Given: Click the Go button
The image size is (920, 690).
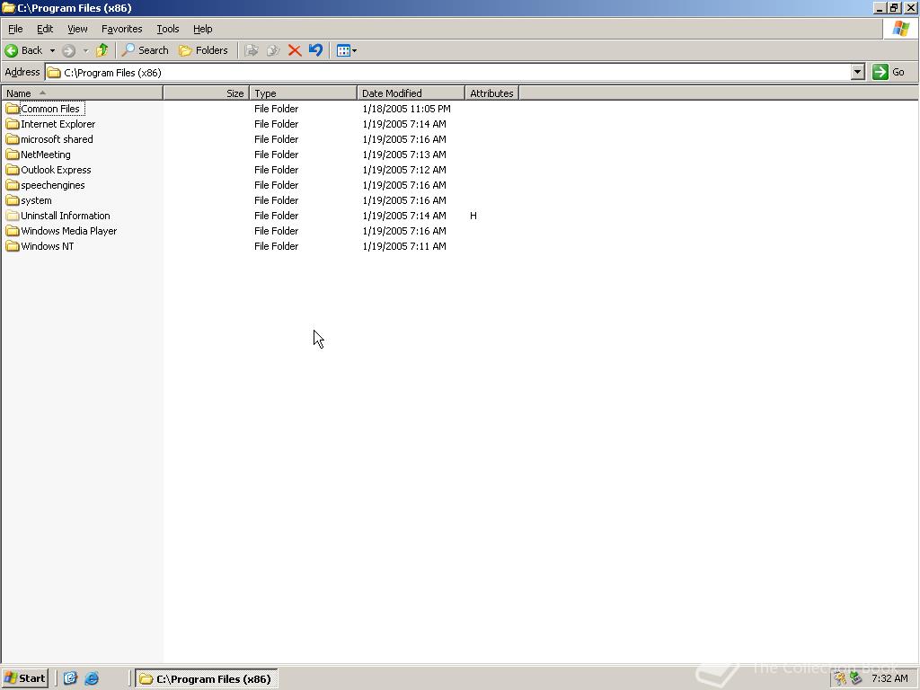Looking at the screenshot, I should coord(889,72).
